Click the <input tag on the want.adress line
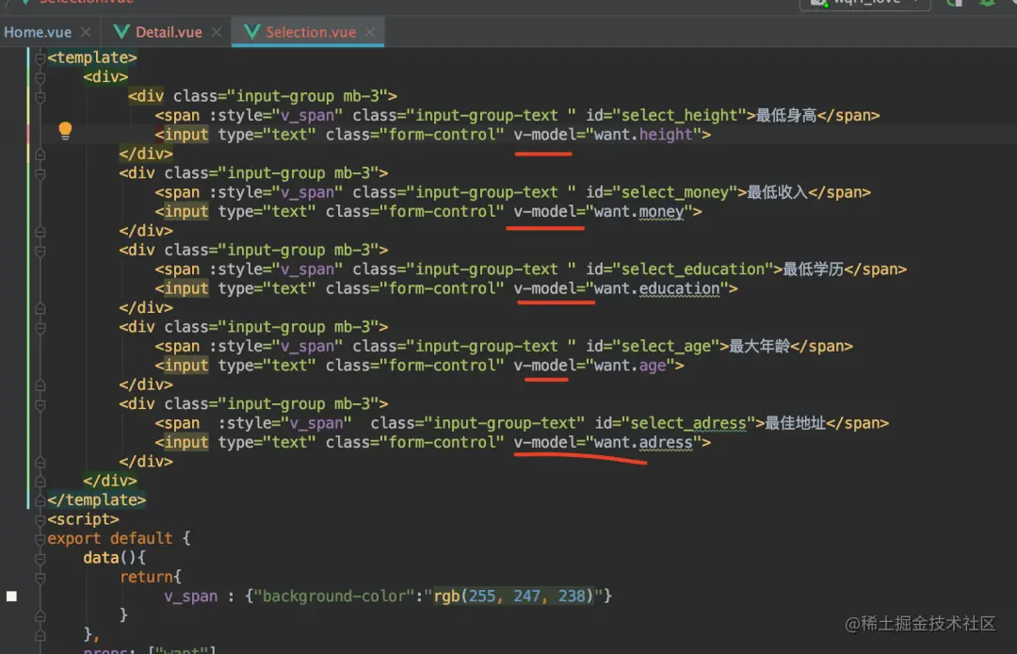1017x654 pixels. [x=182, y=443]
